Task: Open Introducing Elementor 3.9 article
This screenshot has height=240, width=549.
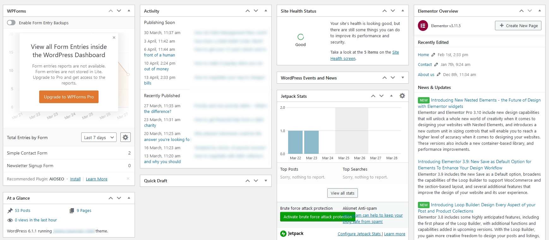Action: (475, 165)
